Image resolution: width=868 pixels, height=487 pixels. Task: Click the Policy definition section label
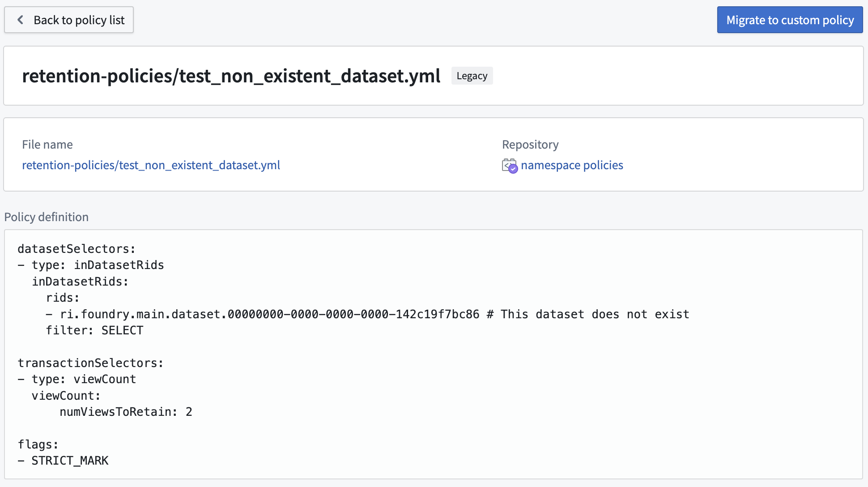(47, 217)
